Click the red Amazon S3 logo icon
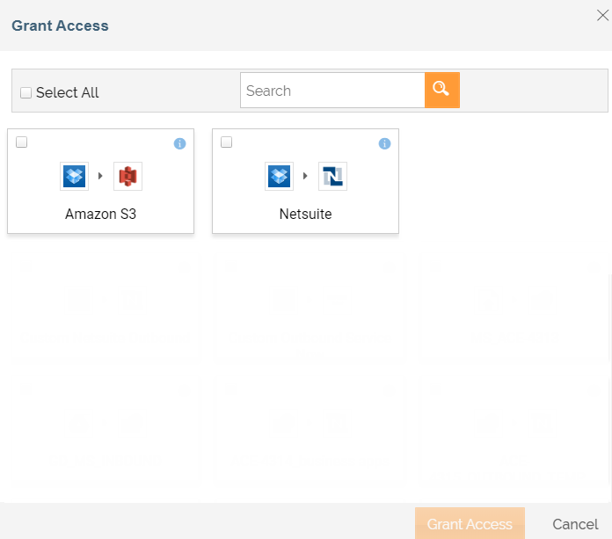This screenshot has width=612, height=539. click(127, 177)
